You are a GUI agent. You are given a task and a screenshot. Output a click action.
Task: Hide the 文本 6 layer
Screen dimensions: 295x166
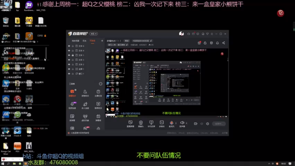click(69, 46)
